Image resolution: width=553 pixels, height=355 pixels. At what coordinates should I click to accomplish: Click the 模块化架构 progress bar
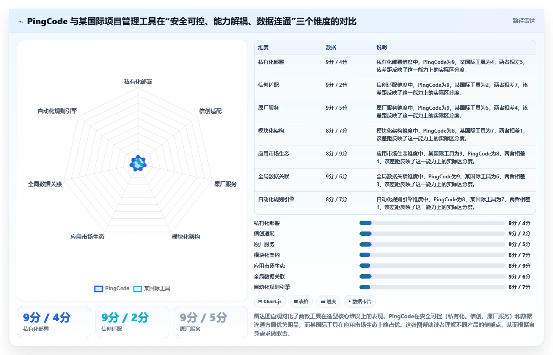tap(432, 255)
